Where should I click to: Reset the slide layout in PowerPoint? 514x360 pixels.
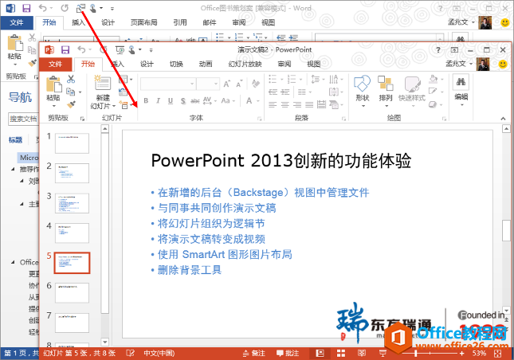click(123, 92)
